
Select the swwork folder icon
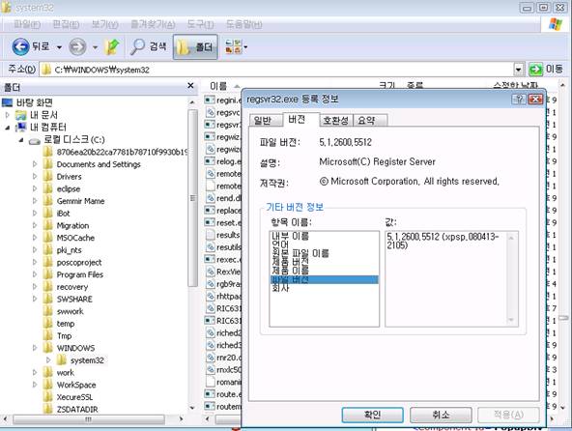[x=47, y=311]
